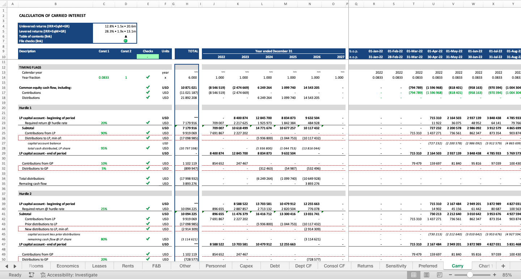Click the green file checks circle indicator
521x279 pixels.
(x=126, y=41)
